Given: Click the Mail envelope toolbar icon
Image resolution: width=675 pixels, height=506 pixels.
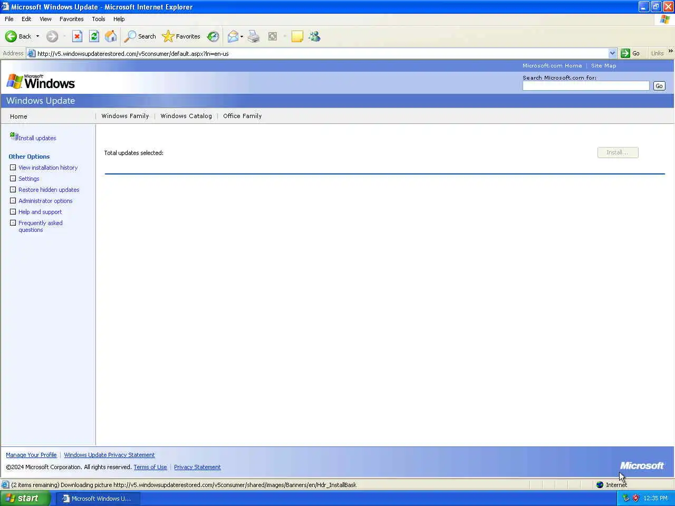Looking at the screenshot, I should point(233,36).
